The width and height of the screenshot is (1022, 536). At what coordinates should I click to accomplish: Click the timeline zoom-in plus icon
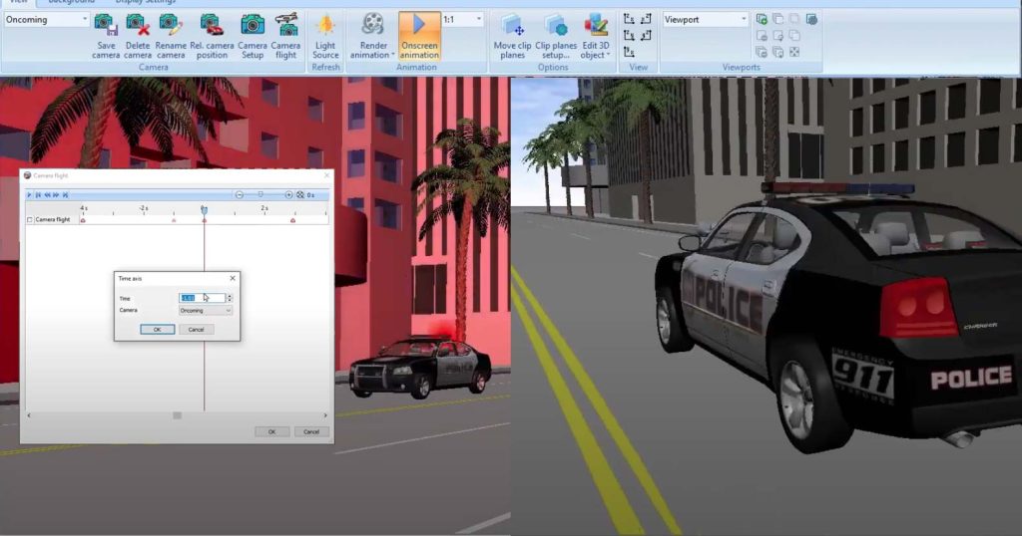pyautogui.click(x=288, y=195)
